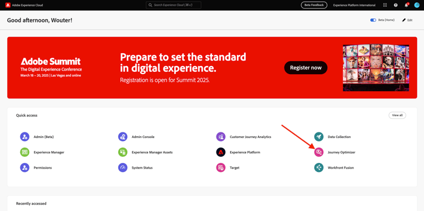Click the Experience Platform black icon
This screenshot has width=424, height=211.
tap(220, 152)
